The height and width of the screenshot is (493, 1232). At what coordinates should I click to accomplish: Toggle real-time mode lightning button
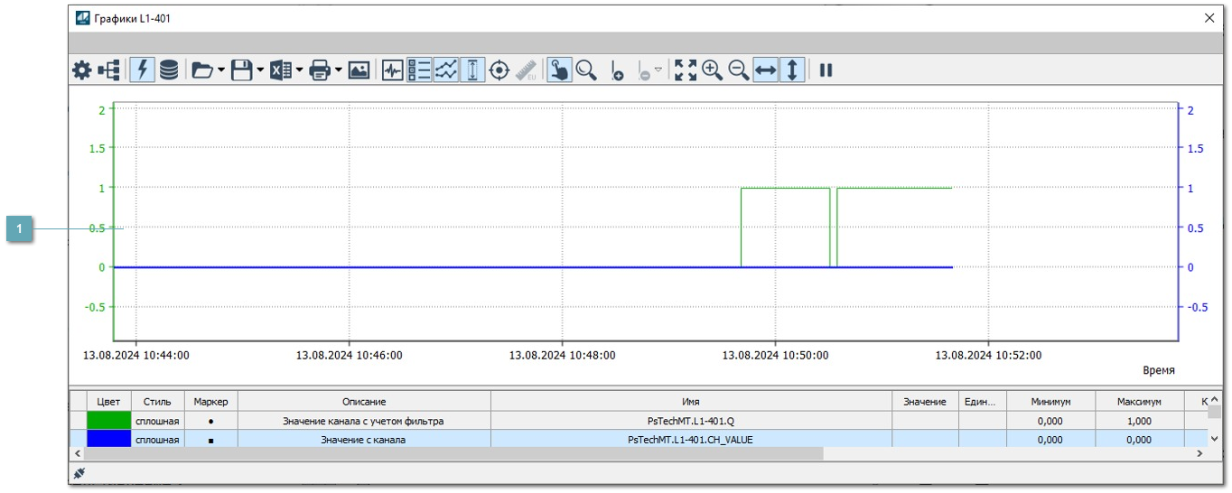tap(142, 70)
